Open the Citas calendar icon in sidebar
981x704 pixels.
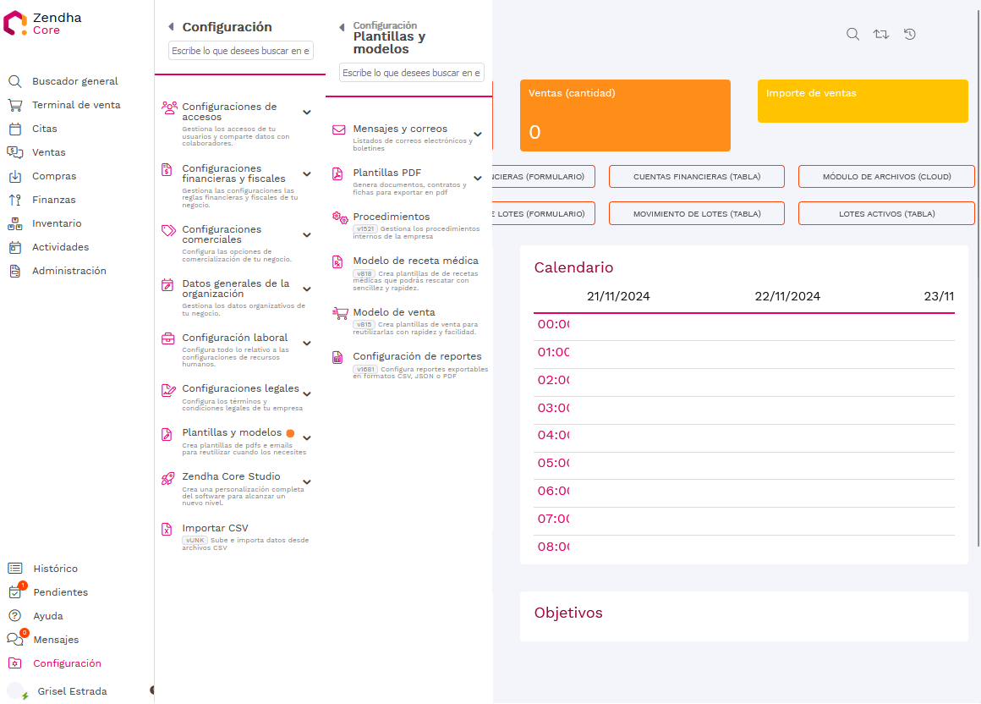coord(15,129)
